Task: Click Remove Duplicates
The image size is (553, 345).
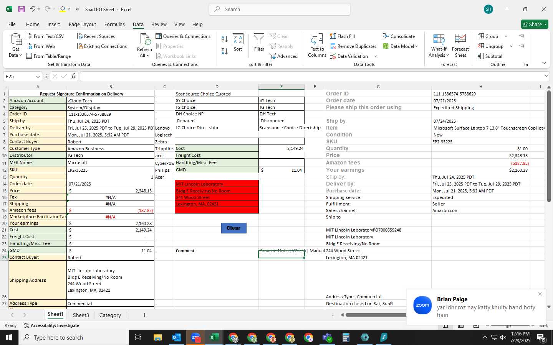Action: [353, 46]
